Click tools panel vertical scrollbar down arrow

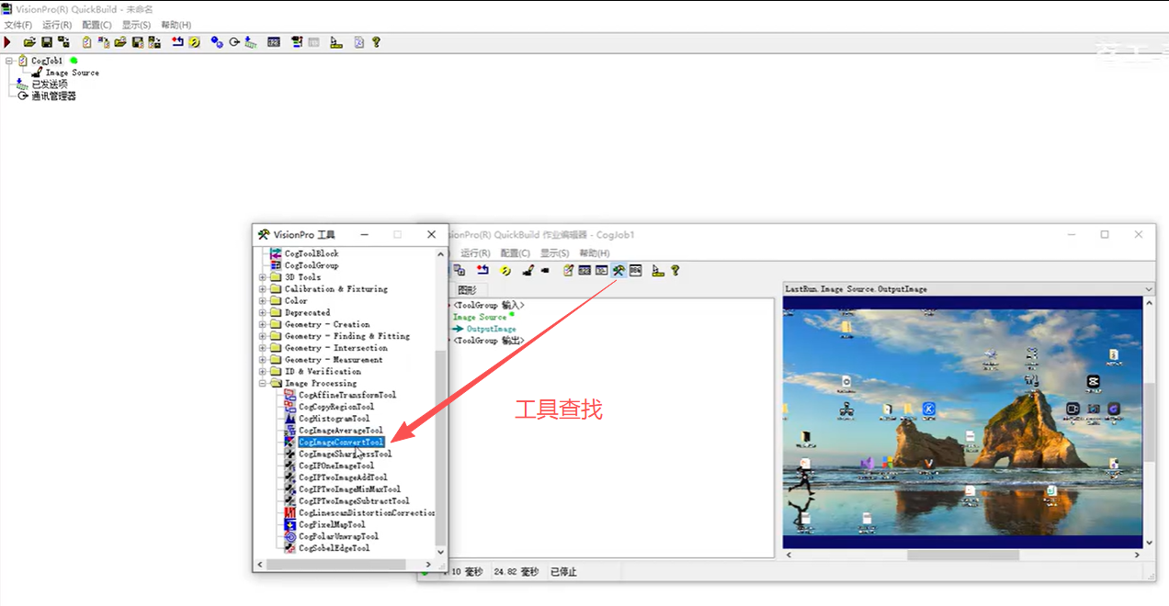coord(441,552)
